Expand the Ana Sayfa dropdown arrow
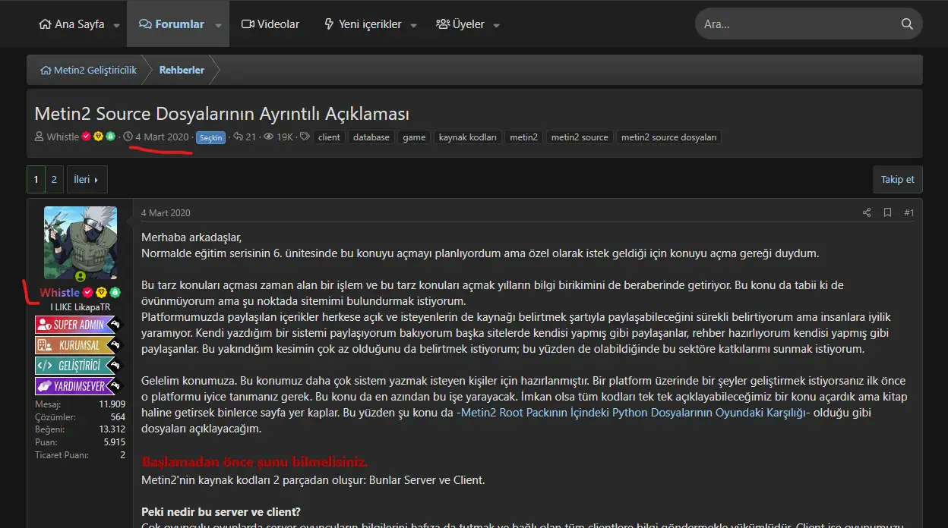The image size is (948, 528). [116, 25]
